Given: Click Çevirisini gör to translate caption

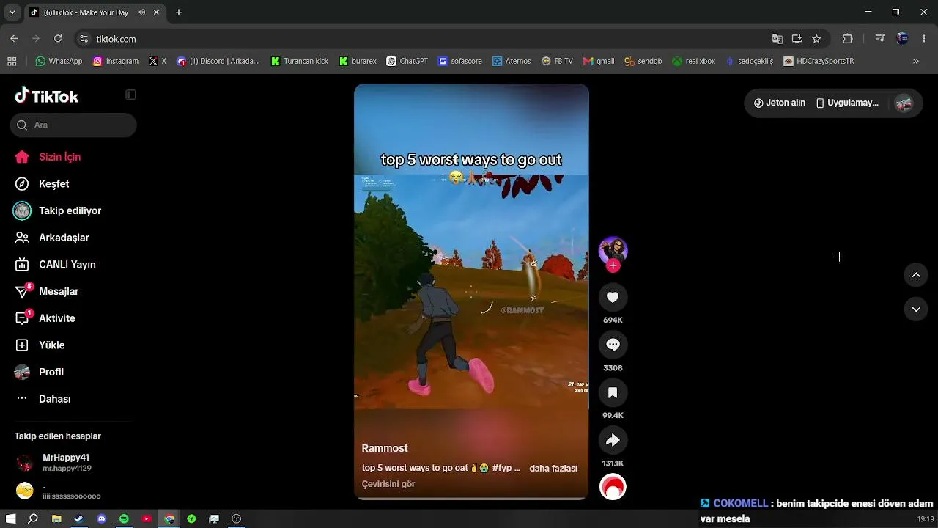Looking at the screenshot, I should 388,485.
